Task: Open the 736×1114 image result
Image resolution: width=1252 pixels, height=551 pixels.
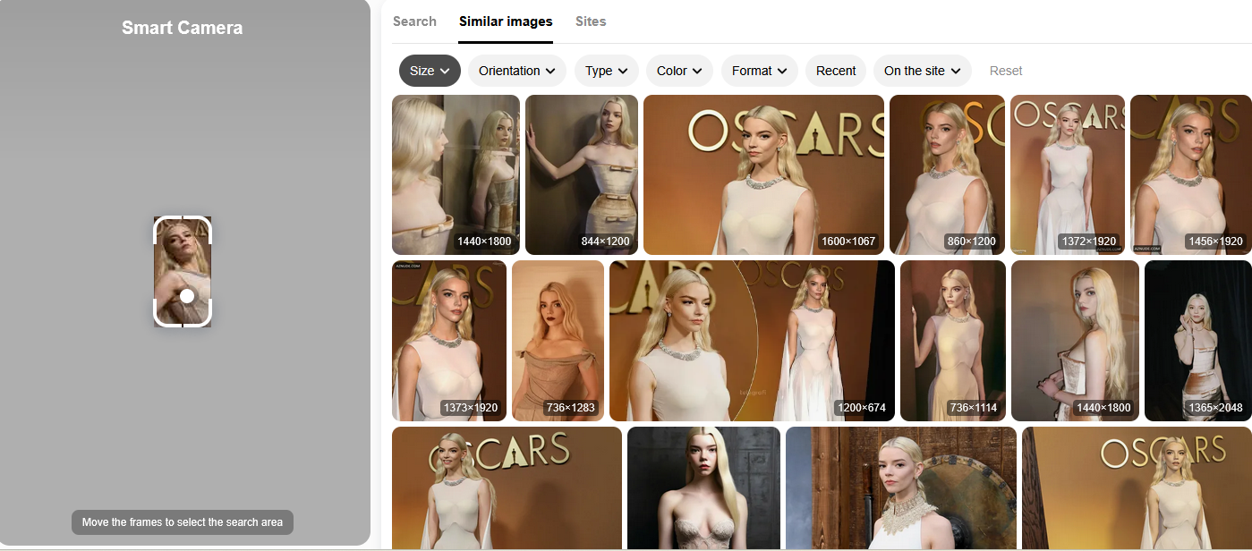Action: [953, 341]
